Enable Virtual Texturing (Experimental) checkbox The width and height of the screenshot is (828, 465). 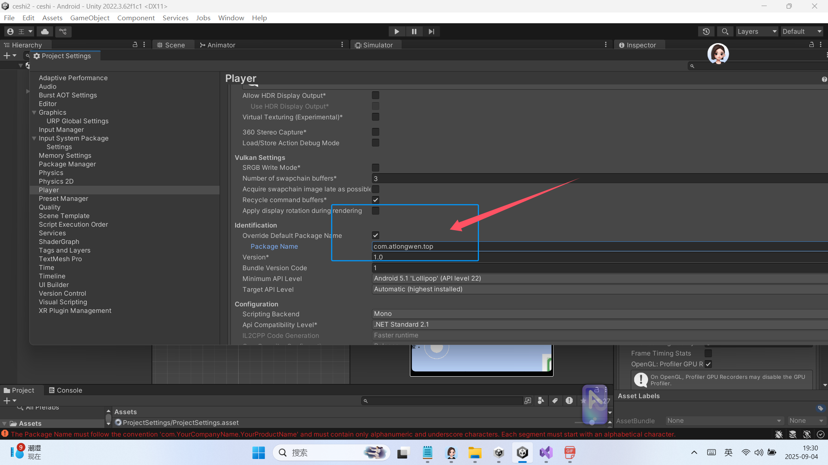click(376, 117)
